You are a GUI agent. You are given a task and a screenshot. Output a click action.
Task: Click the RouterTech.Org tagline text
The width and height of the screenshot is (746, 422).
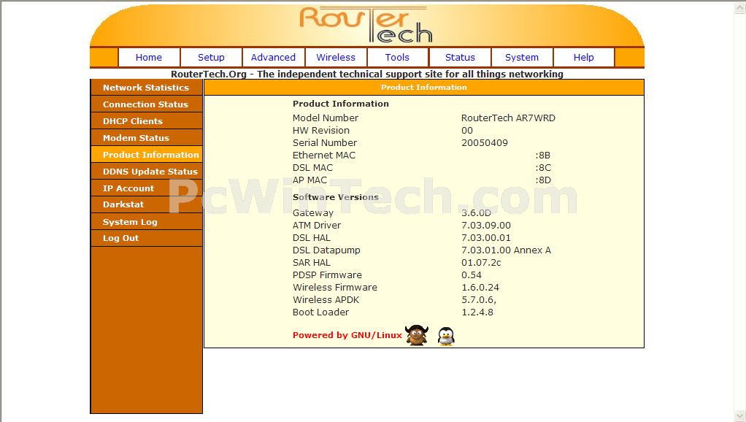coord(367,74)
